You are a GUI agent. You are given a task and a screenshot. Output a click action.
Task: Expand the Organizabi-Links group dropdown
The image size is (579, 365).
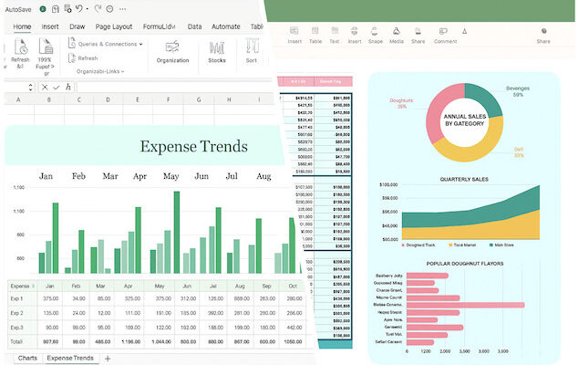122,71
